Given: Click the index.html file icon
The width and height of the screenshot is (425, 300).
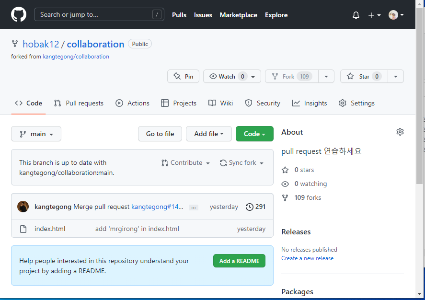Looking at the screenshot, I should pyautogui.click(x=23, y=229).
